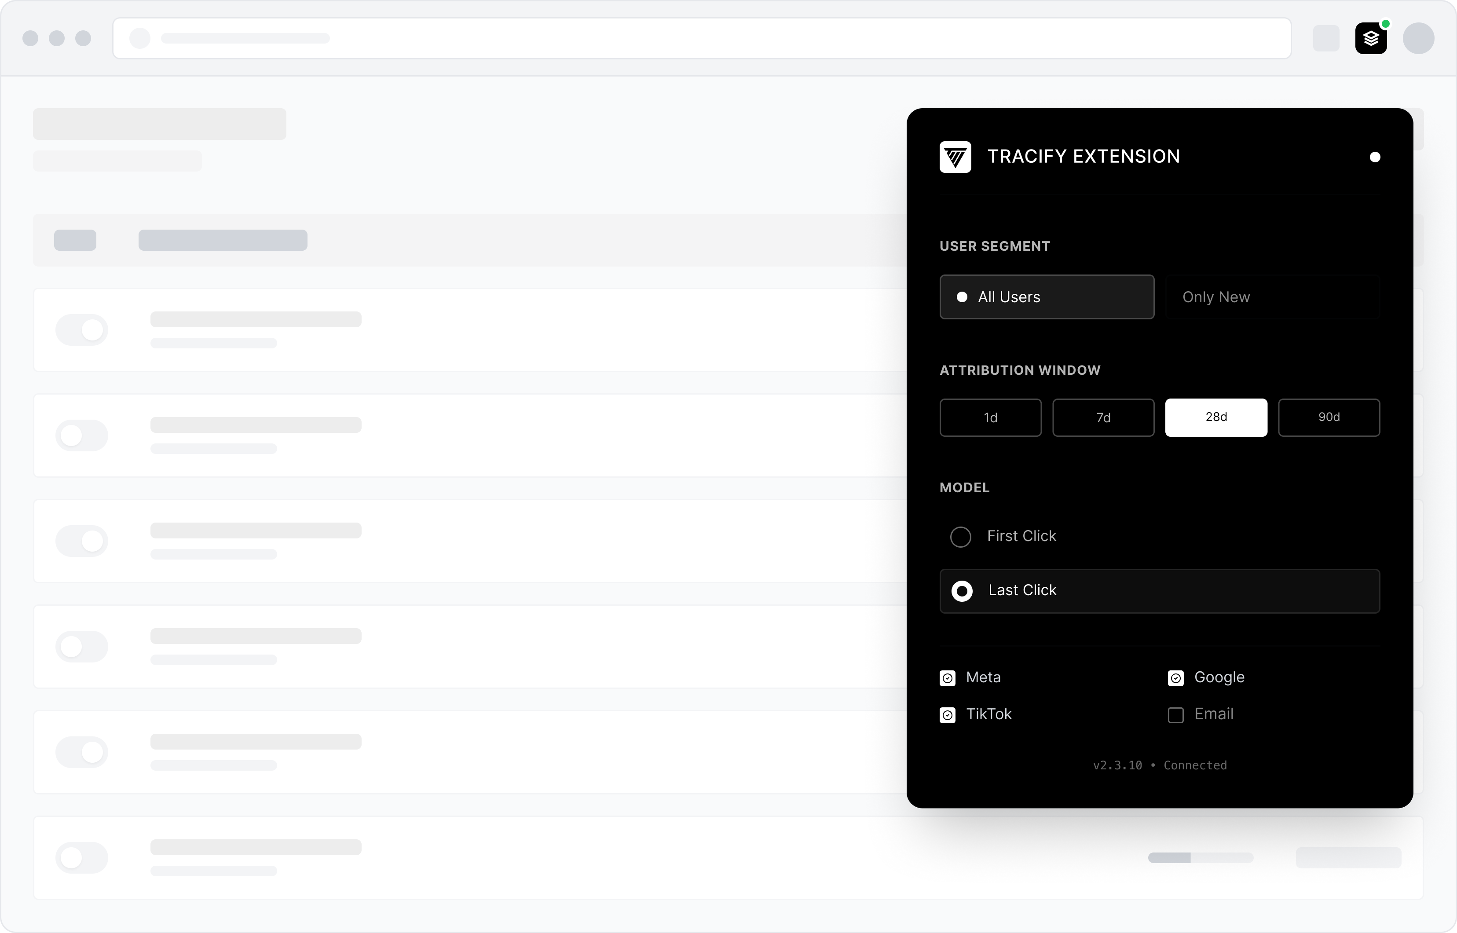Screen dimensions: 1457x933
Task: Click the browser address bar
Action: pyautogui.click(x=702, y=38)
